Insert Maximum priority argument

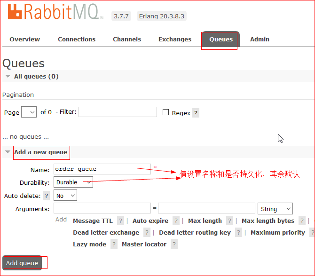point(278,232)
